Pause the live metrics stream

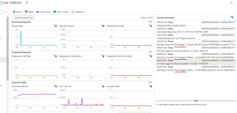point(17,12)
